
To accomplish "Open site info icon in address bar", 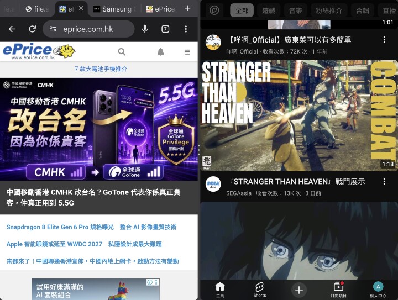I will [x=53, y=29].
